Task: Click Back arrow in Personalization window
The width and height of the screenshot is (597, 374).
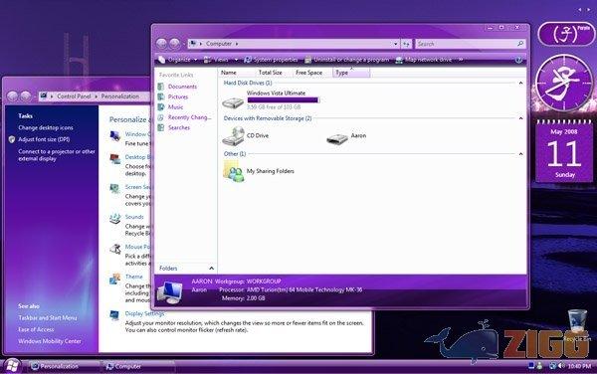Action: click(x=12, y=96)
